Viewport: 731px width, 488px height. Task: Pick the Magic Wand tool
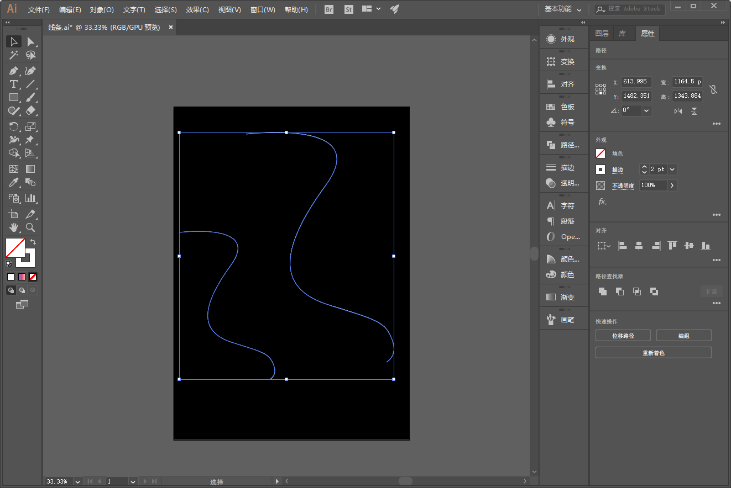(x=14, y=55)
